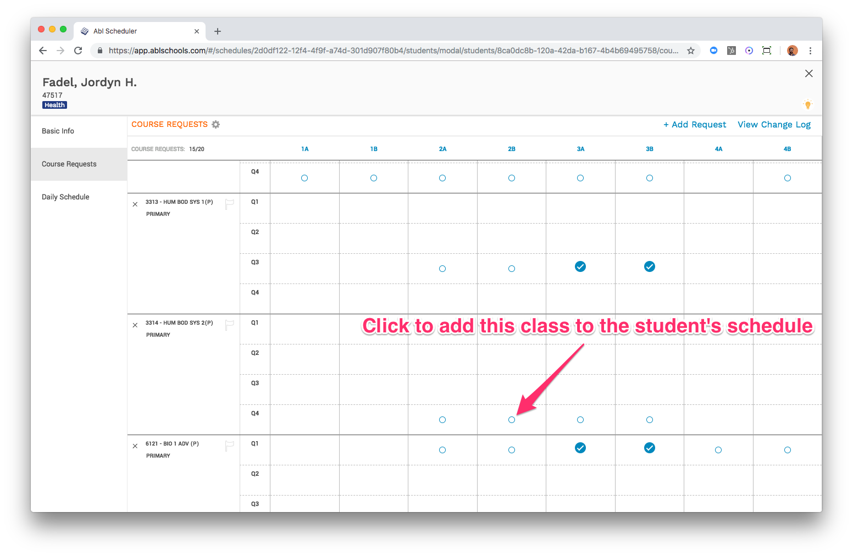The height and width of the screenshot is (556, 853).
Task: Select BIO 1 ADV Q1 period 4A option
Action: point(718,450)
